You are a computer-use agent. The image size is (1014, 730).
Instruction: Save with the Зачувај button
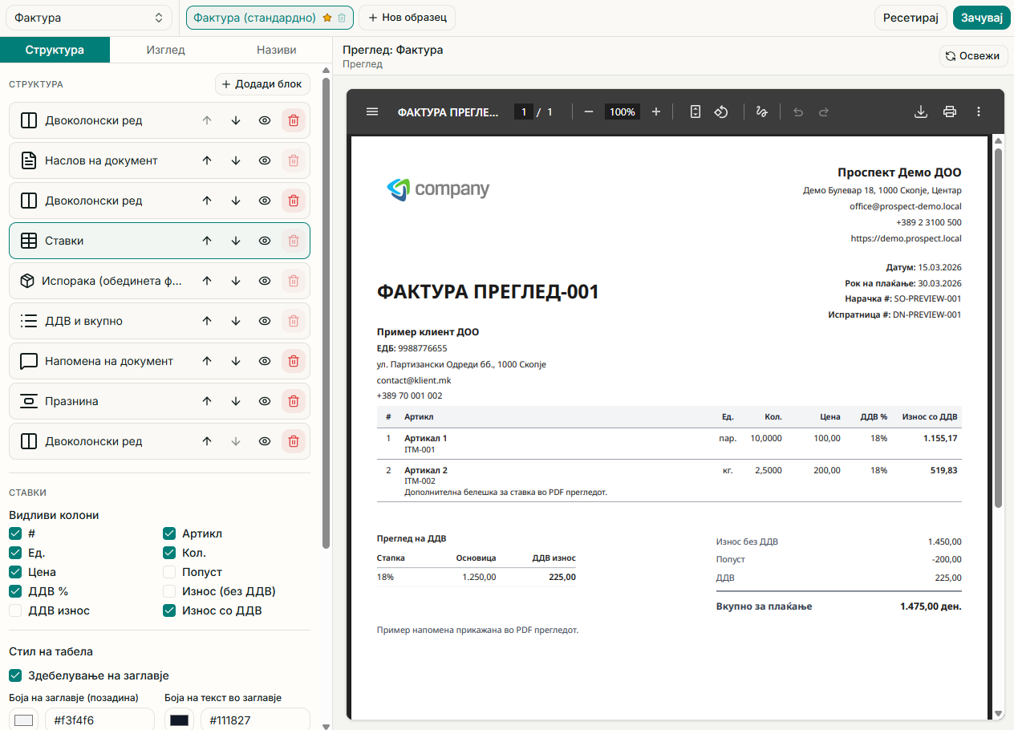coord(982,18)
